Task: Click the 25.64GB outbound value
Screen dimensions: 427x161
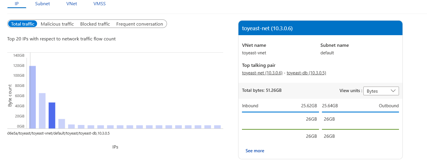Action: point(330,106)
